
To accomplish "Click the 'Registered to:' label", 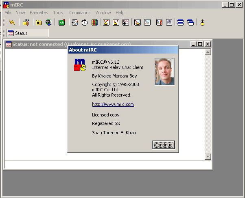I will pos(106,123).
